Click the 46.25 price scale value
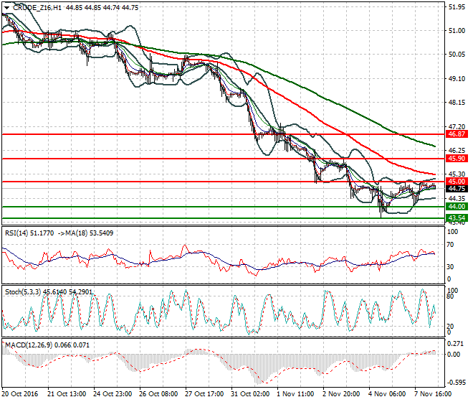The width and height of the screenshot is (473, 402). click(x=457, y=150)
